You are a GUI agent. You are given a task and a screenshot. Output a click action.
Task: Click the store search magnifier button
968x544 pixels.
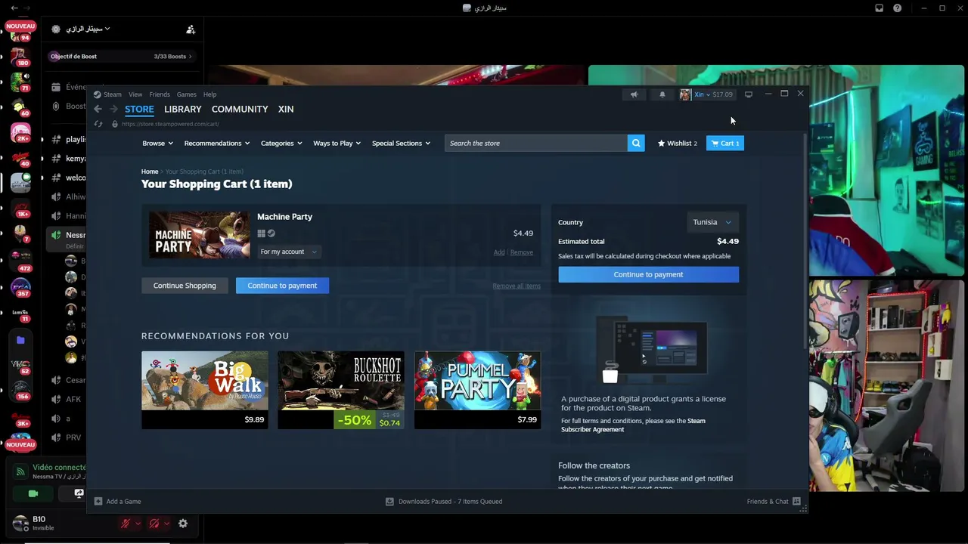tap(636, 143)
